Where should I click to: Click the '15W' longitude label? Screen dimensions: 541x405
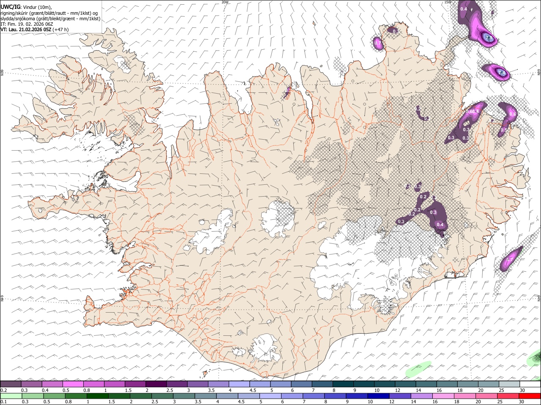(x=448, y=2)
